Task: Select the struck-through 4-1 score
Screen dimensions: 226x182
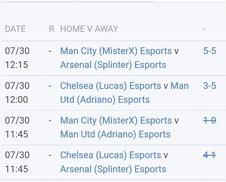Action: pos(210,155)
